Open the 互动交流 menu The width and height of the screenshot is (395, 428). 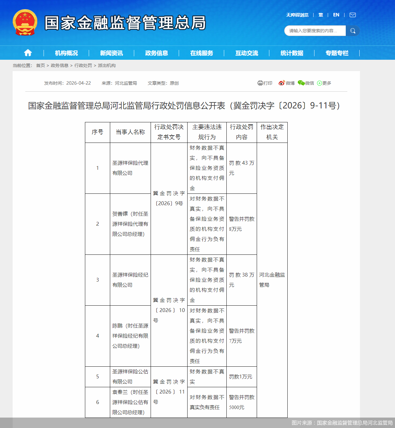point(246,53)
